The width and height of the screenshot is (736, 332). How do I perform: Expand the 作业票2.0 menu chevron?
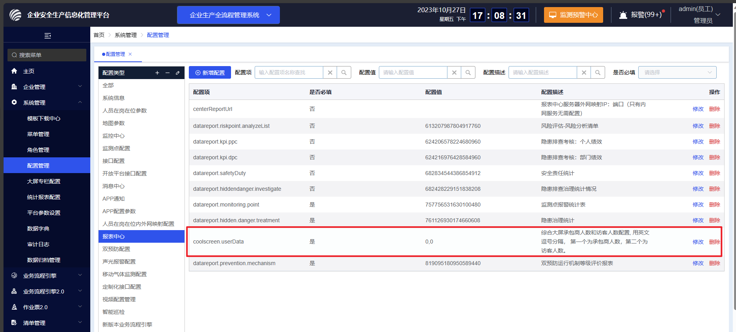[80, 307]
